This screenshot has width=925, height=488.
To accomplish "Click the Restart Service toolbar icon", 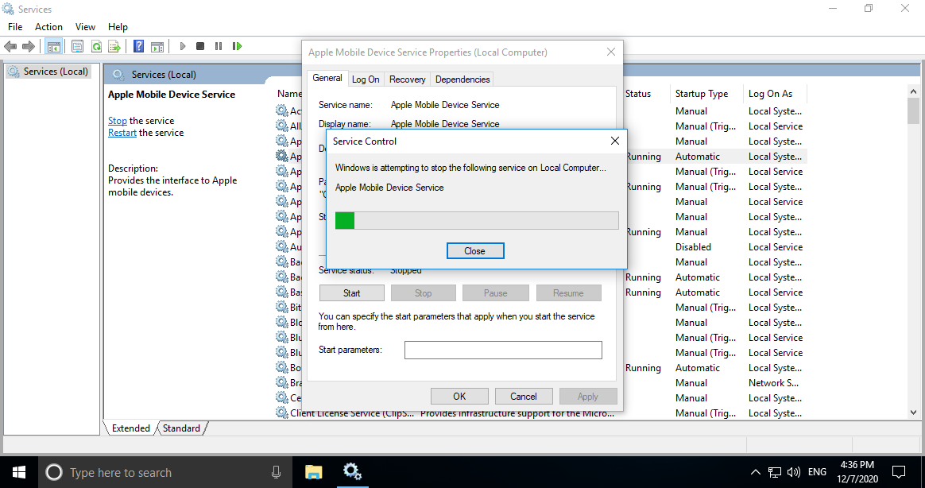I will pos(237,46).
